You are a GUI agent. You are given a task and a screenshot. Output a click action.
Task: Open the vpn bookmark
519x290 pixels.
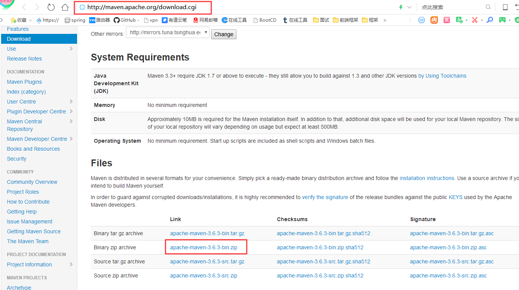[x=151, y=20]
